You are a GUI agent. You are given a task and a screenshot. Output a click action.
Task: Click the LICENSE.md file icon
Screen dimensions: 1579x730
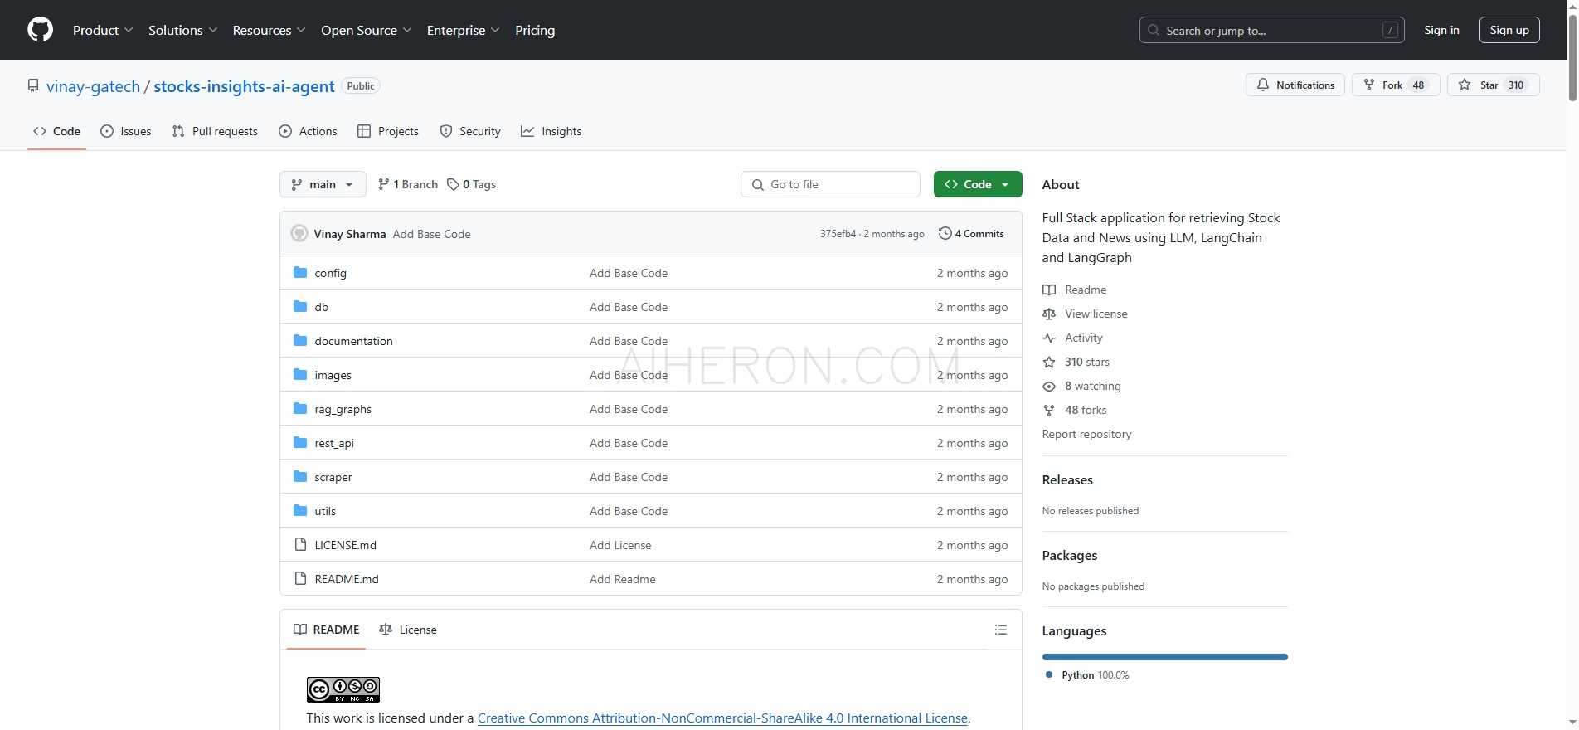coord(300,544)
